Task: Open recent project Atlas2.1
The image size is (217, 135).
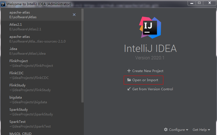Action: (x=41, y=27)
